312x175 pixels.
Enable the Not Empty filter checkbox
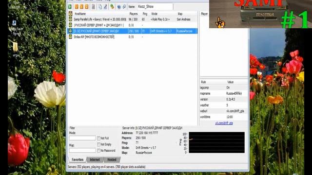pos(98,144)
